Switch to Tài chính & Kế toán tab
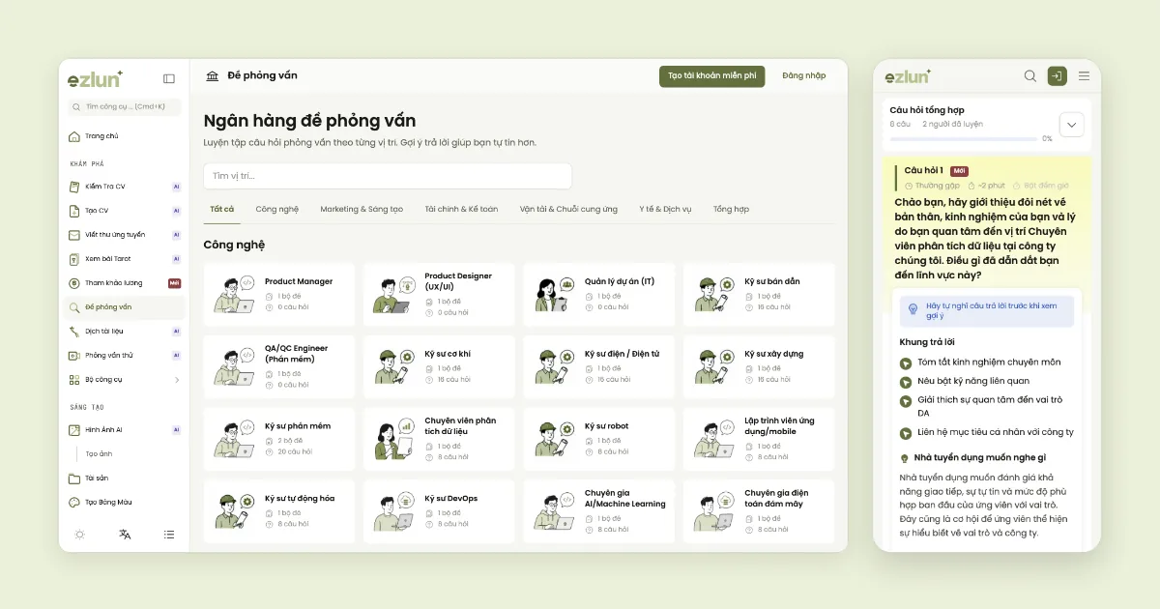Viewport: 1160px width, 609px height. [461, 210]
